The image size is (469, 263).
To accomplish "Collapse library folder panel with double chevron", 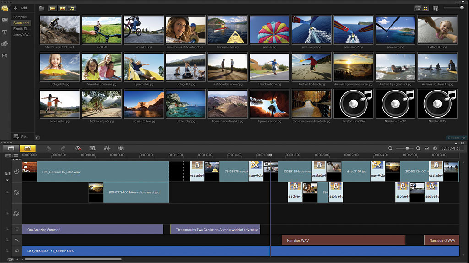I will tap(38, 137).
